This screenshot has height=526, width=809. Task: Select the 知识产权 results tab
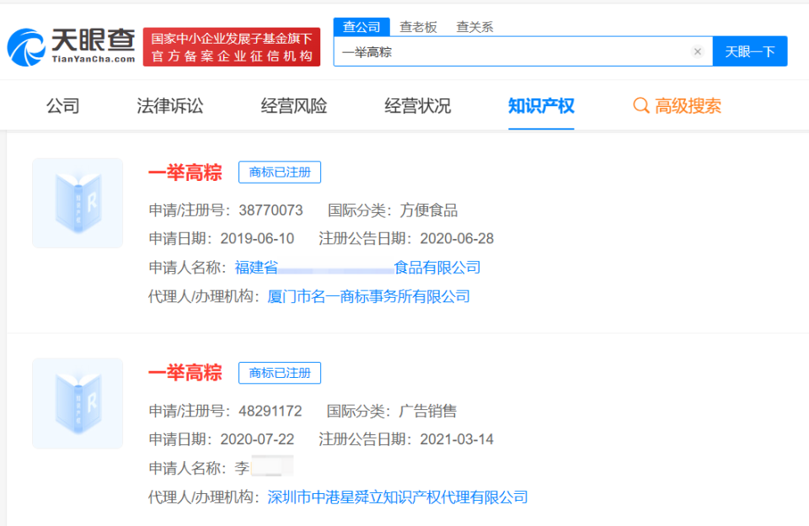541,106
